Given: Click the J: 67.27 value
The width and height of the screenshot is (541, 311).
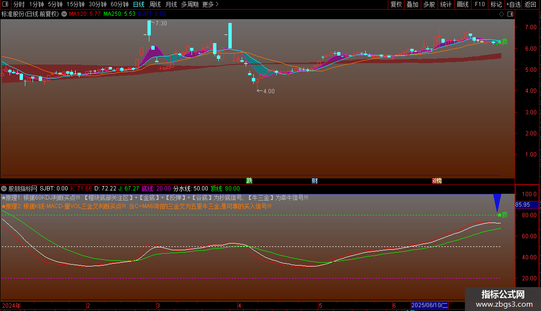Looking at the screenshot, I should (129, 189).
